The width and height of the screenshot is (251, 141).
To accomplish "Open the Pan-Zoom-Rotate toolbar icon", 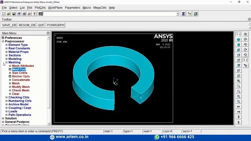I will click(x=19, y=14).
